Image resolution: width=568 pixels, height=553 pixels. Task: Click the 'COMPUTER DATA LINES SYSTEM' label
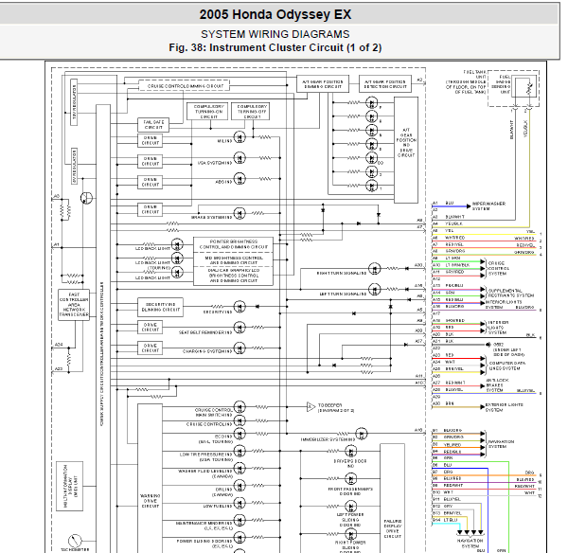506,366
